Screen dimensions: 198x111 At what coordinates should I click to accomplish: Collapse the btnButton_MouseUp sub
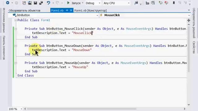pyautogui.click(x=16, y=63)
